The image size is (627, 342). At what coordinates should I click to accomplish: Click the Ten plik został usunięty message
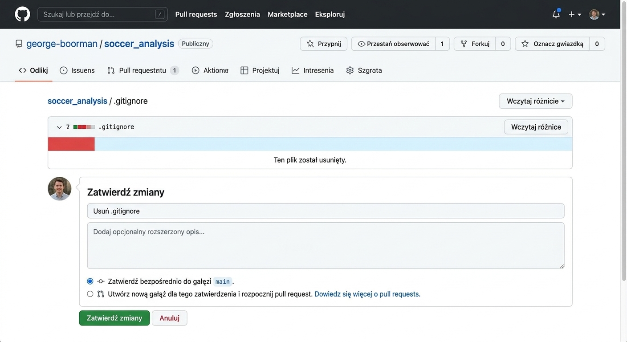[x=310, y=160]
